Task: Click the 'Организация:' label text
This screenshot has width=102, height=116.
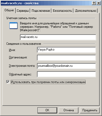Action: 18,57
